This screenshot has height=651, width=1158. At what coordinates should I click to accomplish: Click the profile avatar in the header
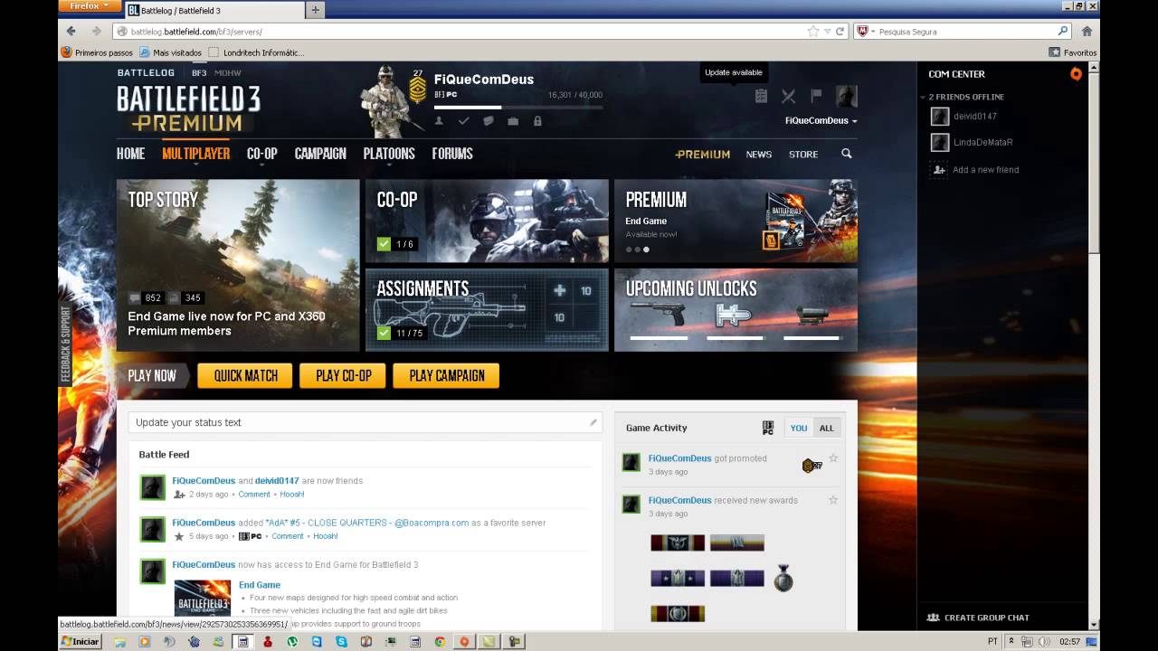[x=846, y=96]
